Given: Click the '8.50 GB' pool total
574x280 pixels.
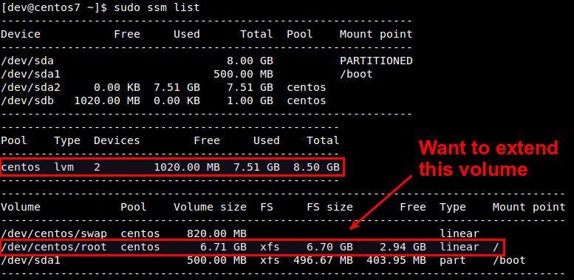Looking at the screenshot, I should tap(316, 167).
